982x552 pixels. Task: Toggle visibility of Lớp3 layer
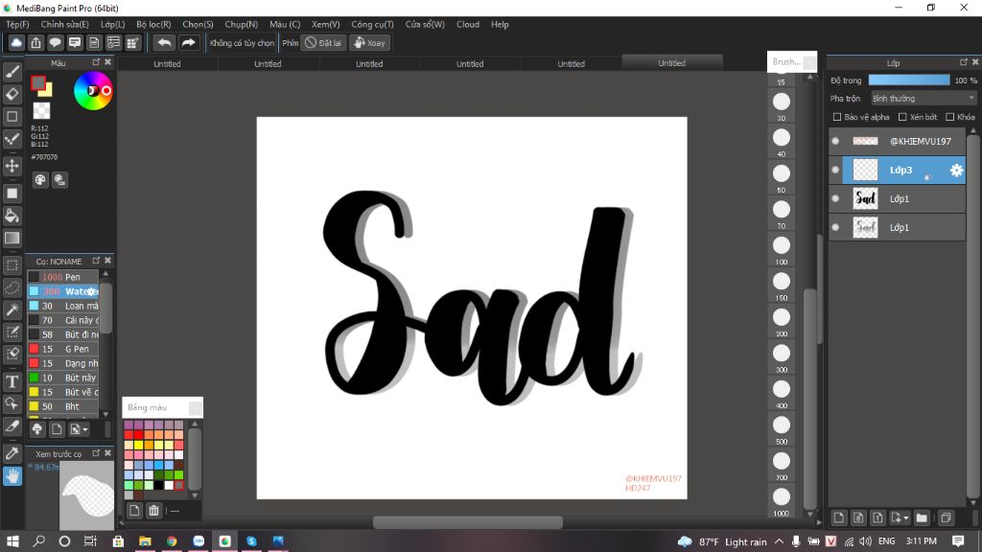coord(835,171)
